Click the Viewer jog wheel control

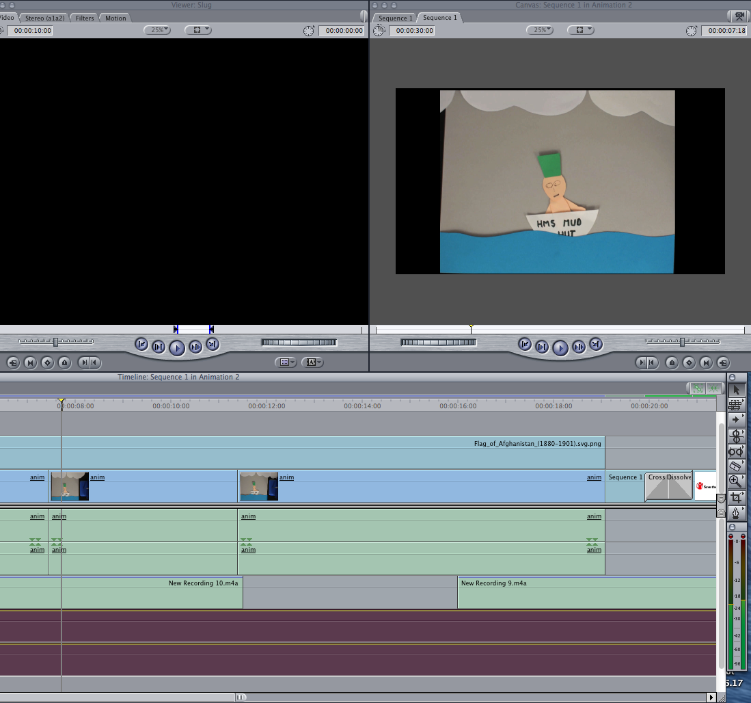click(x=299, y=342)
